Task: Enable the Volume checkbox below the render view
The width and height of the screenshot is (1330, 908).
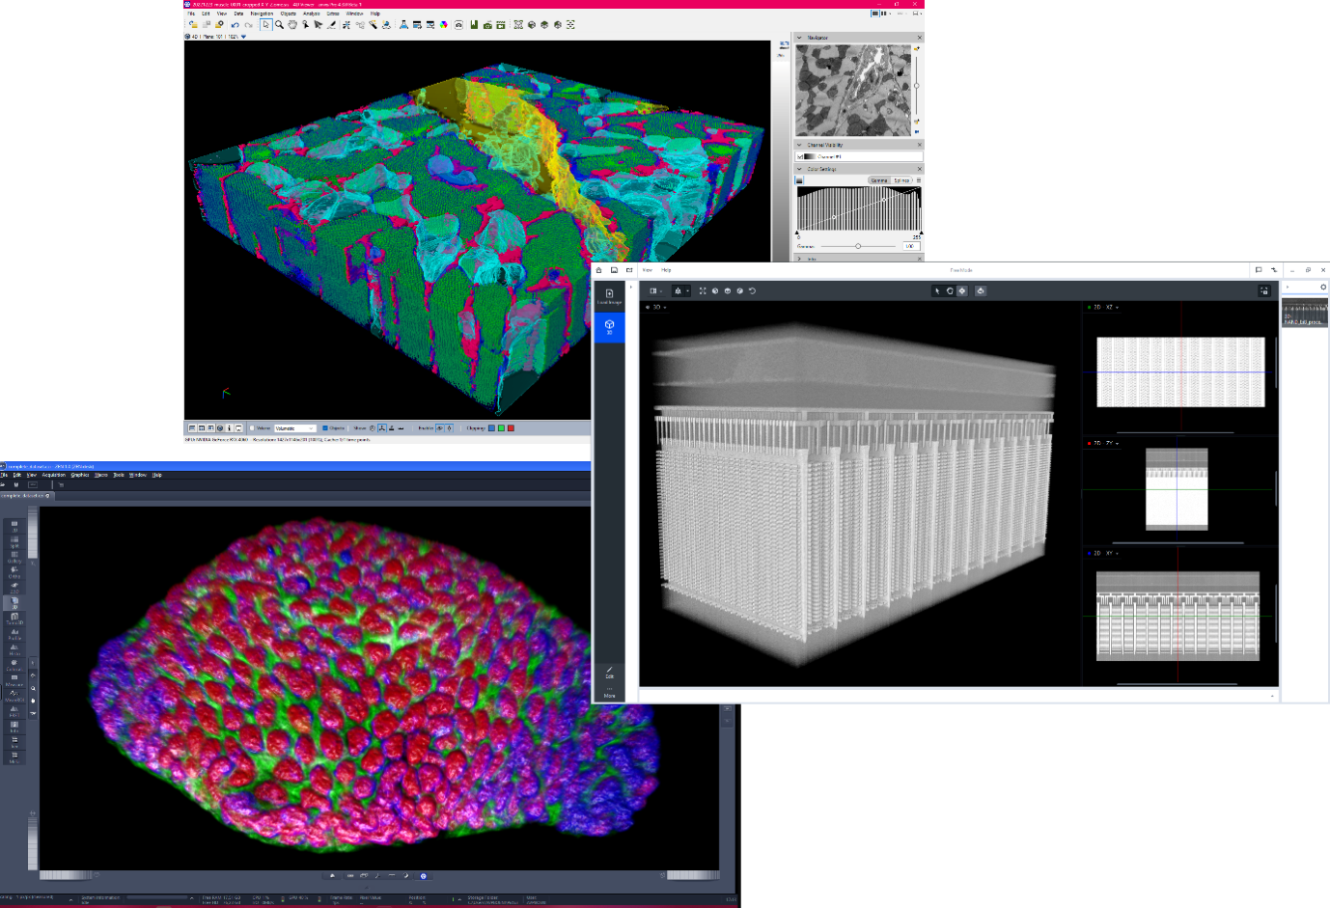Action: tap(252, 427)
